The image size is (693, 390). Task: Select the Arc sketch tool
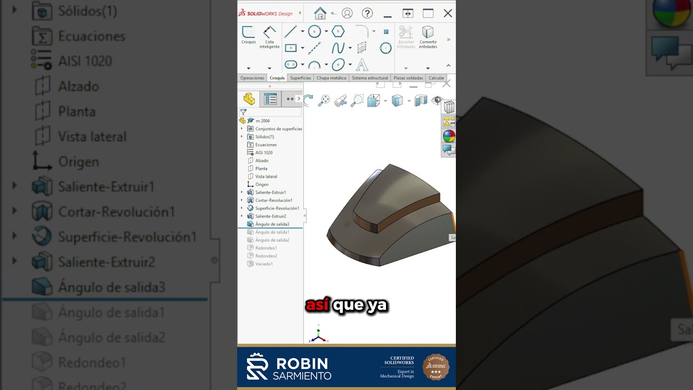pos(315,65)
